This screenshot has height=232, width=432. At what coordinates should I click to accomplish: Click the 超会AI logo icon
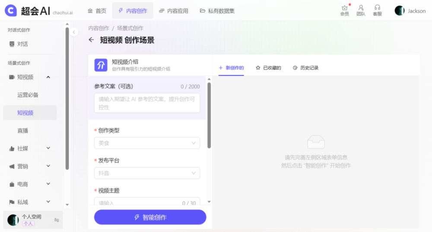pyautogui.click(x=11, y=11)
